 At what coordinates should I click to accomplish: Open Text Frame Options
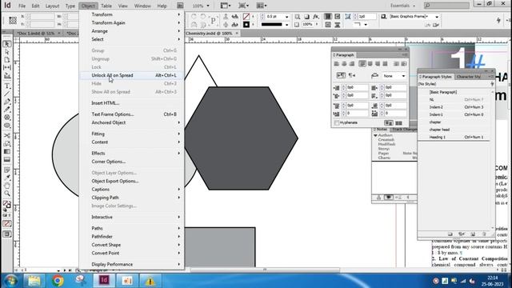pos(132,114)
